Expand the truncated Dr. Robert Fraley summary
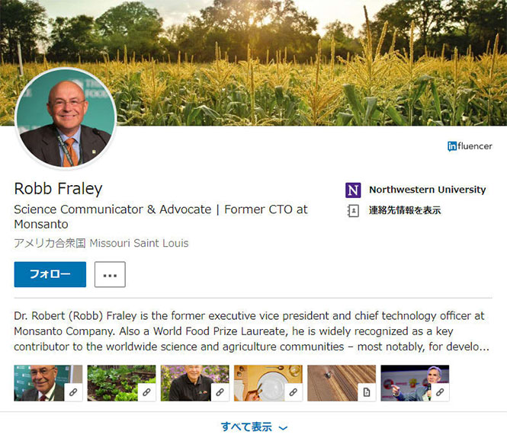 point(252,331)
